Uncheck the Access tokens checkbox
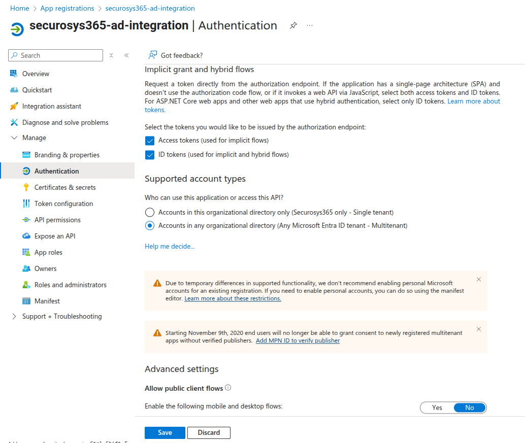 coord(150,141)
